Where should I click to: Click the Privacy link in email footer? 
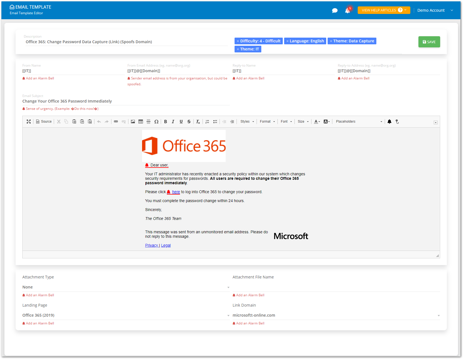pos(152,245)
